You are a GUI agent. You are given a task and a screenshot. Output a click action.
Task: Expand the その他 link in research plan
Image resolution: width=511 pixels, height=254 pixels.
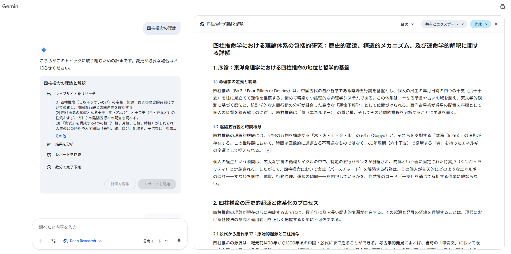click(61, 136)
